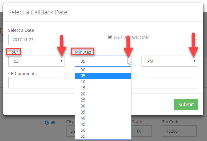This screenshot has width=207, height=141.
Task: Select 45 in the minutes list
Action: tap(103, 124)
